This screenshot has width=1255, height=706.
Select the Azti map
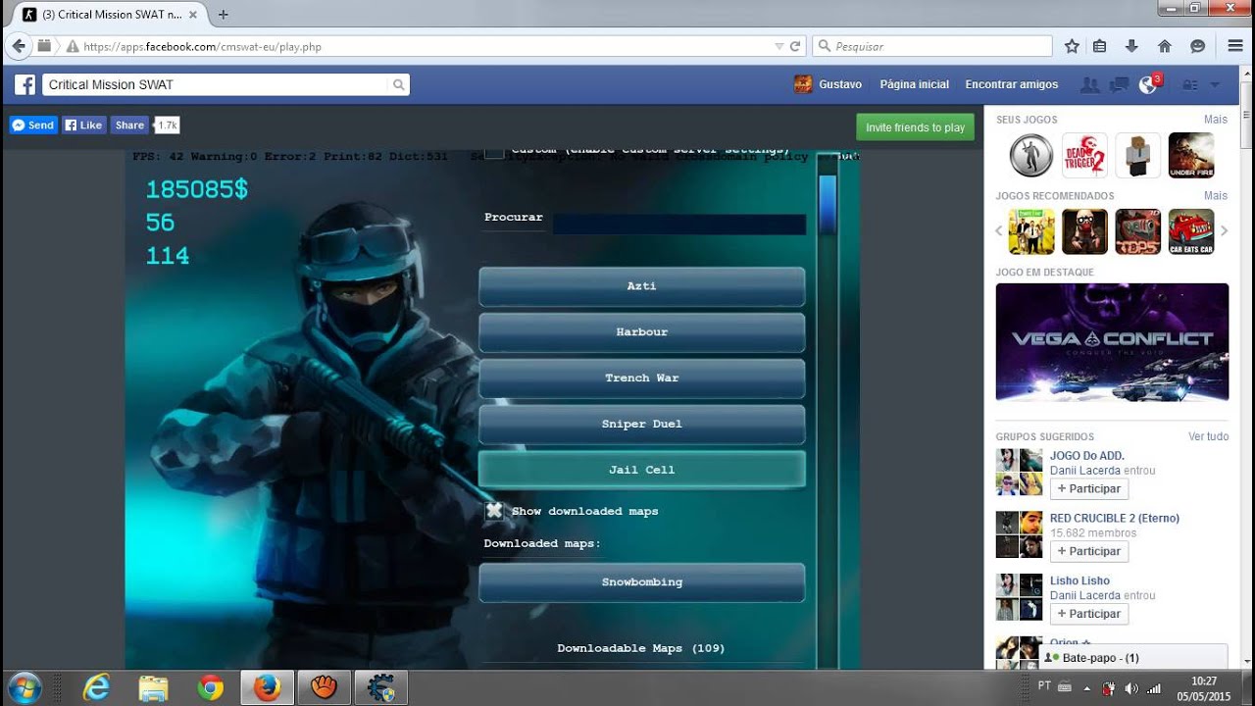coord(642,286)
